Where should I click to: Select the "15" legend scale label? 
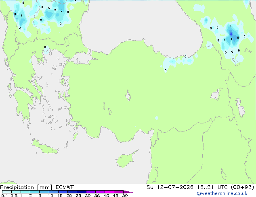(x=60, y=195)
